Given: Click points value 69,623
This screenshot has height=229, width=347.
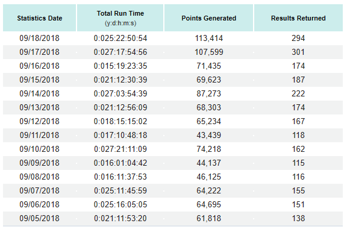Looking at the screenshot, I should tap(208, 80).
